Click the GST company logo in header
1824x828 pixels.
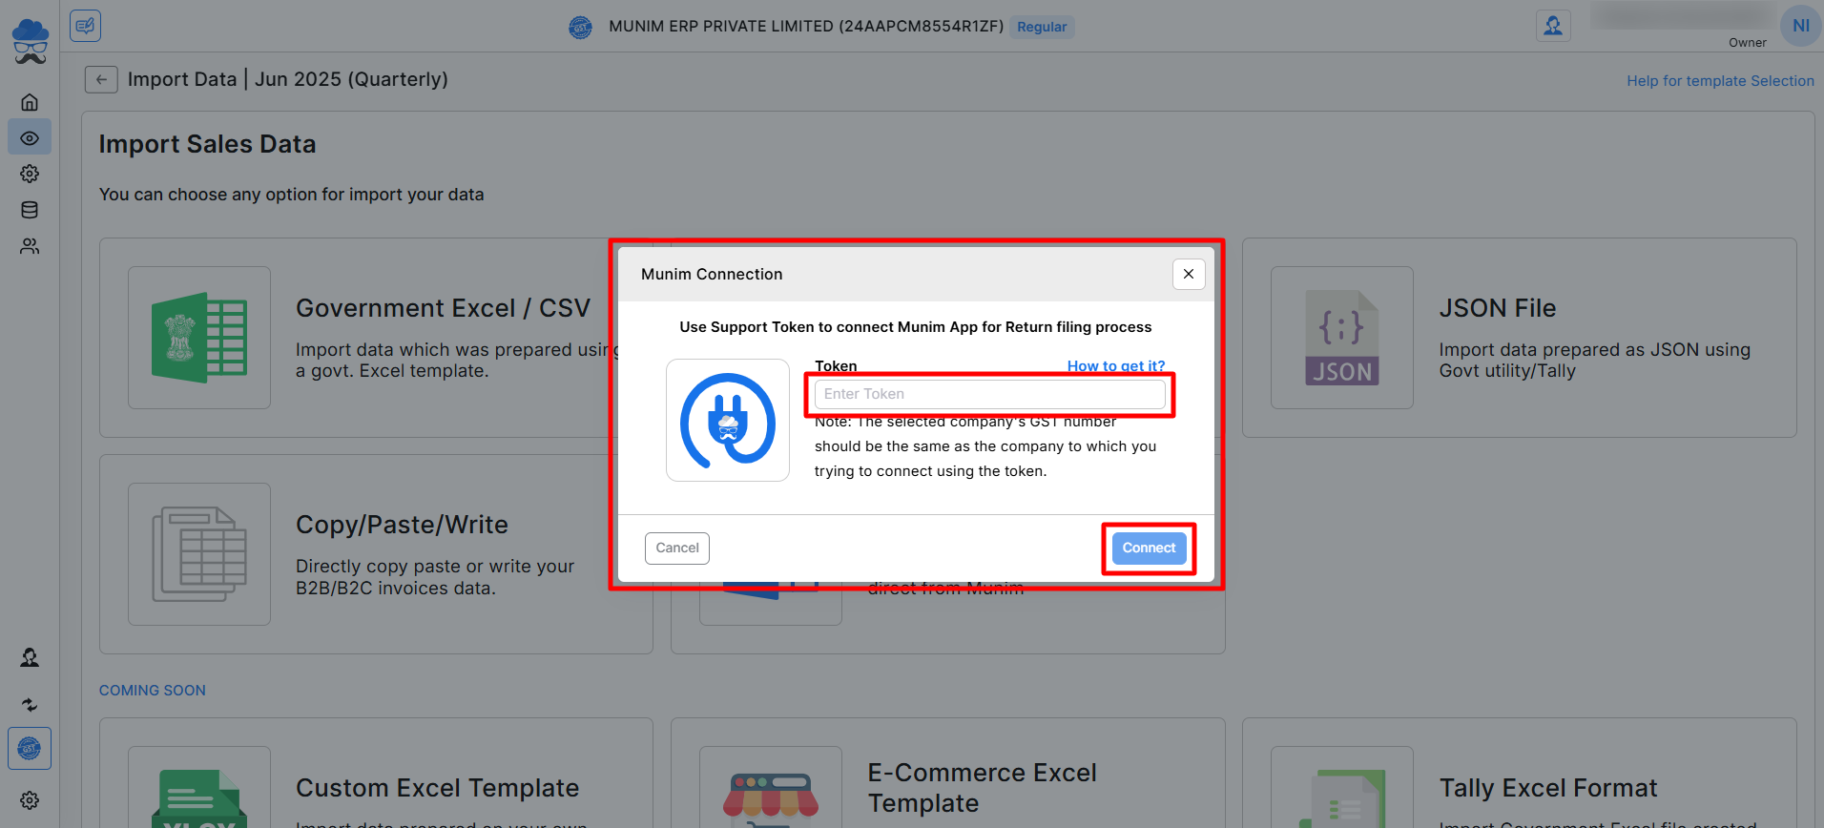tap(580, 28)
